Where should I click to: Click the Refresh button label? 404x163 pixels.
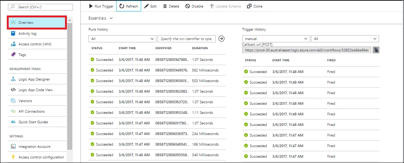(132, 6)
